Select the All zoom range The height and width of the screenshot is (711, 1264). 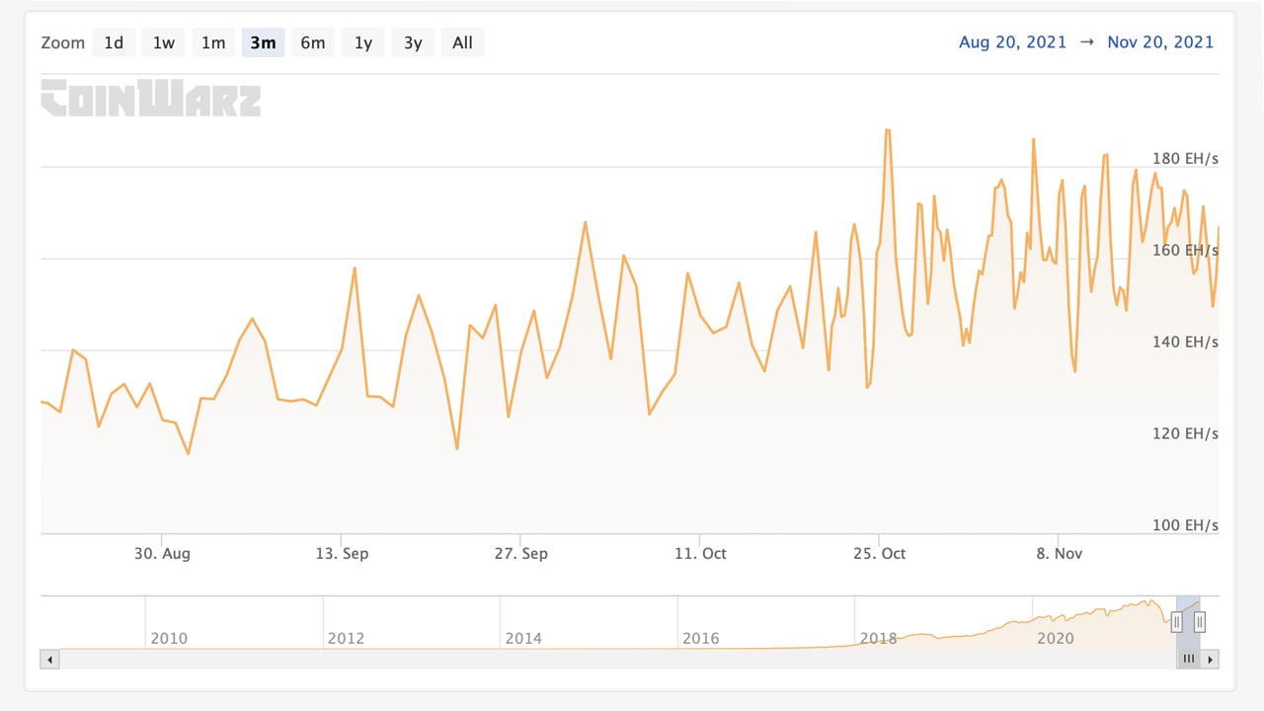[x=463, y=42]
